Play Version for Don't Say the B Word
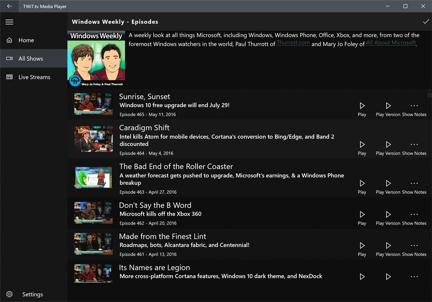Screen dimensions: 432x302 tap(388, 218)
